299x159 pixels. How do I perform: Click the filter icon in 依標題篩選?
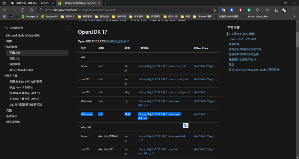click(6, 28)
